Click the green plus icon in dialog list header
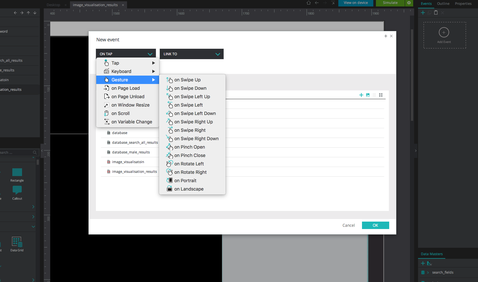Screen dimensions: 478x282 click(361, 95)
